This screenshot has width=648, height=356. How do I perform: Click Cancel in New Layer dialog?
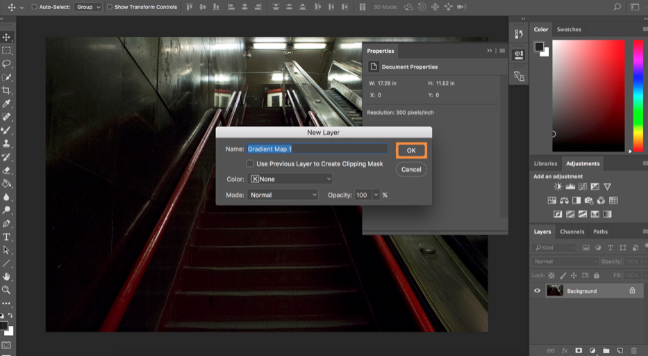click(x=411, y=169)
